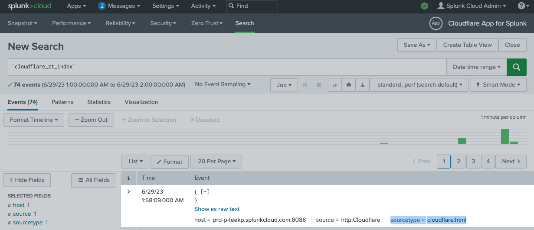Open the Reliability navigation menu
534x230 pixels.
(121, 23)
